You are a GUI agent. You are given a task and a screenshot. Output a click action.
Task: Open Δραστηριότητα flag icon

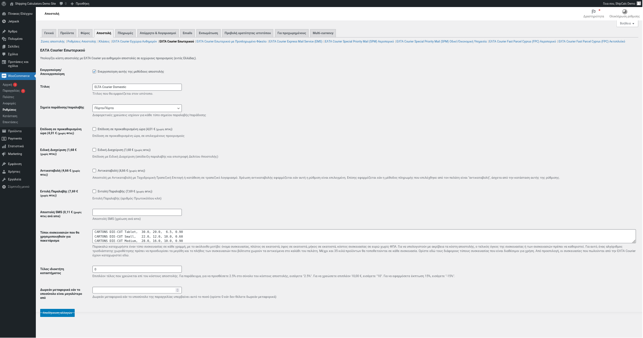coord(593,11)
